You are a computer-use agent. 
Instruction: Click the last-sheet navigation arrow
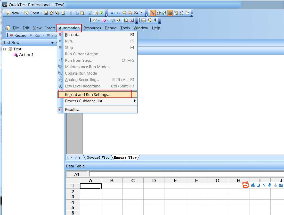[80, 158]
